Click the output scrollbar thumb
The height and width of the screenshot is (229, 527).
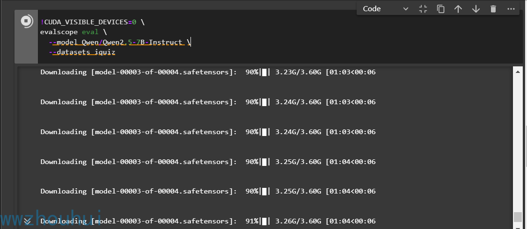[518, 217]
